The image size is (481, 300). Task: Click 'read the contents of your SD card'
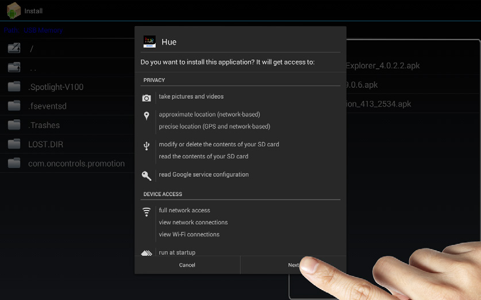[203, 157]
